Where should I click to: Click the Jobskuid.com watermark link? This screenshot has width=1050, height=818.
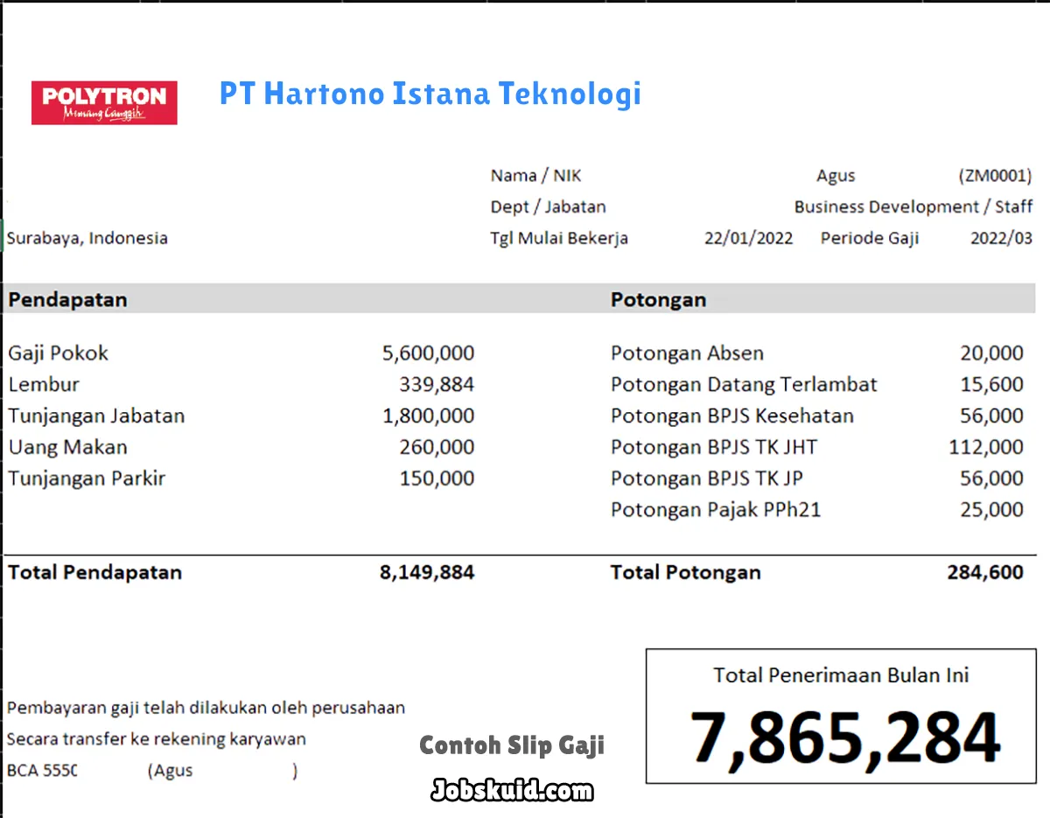point(512,791)
